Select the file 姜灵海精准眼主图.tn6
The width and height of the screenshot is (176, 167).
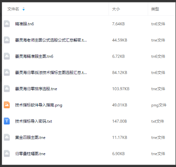point(34,56)
